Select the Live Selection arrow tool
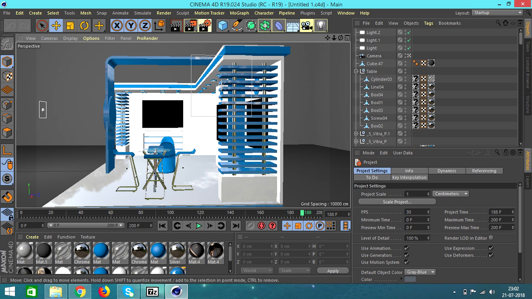The height and width of the screenshot is (299, 532). tap(42, 25)
